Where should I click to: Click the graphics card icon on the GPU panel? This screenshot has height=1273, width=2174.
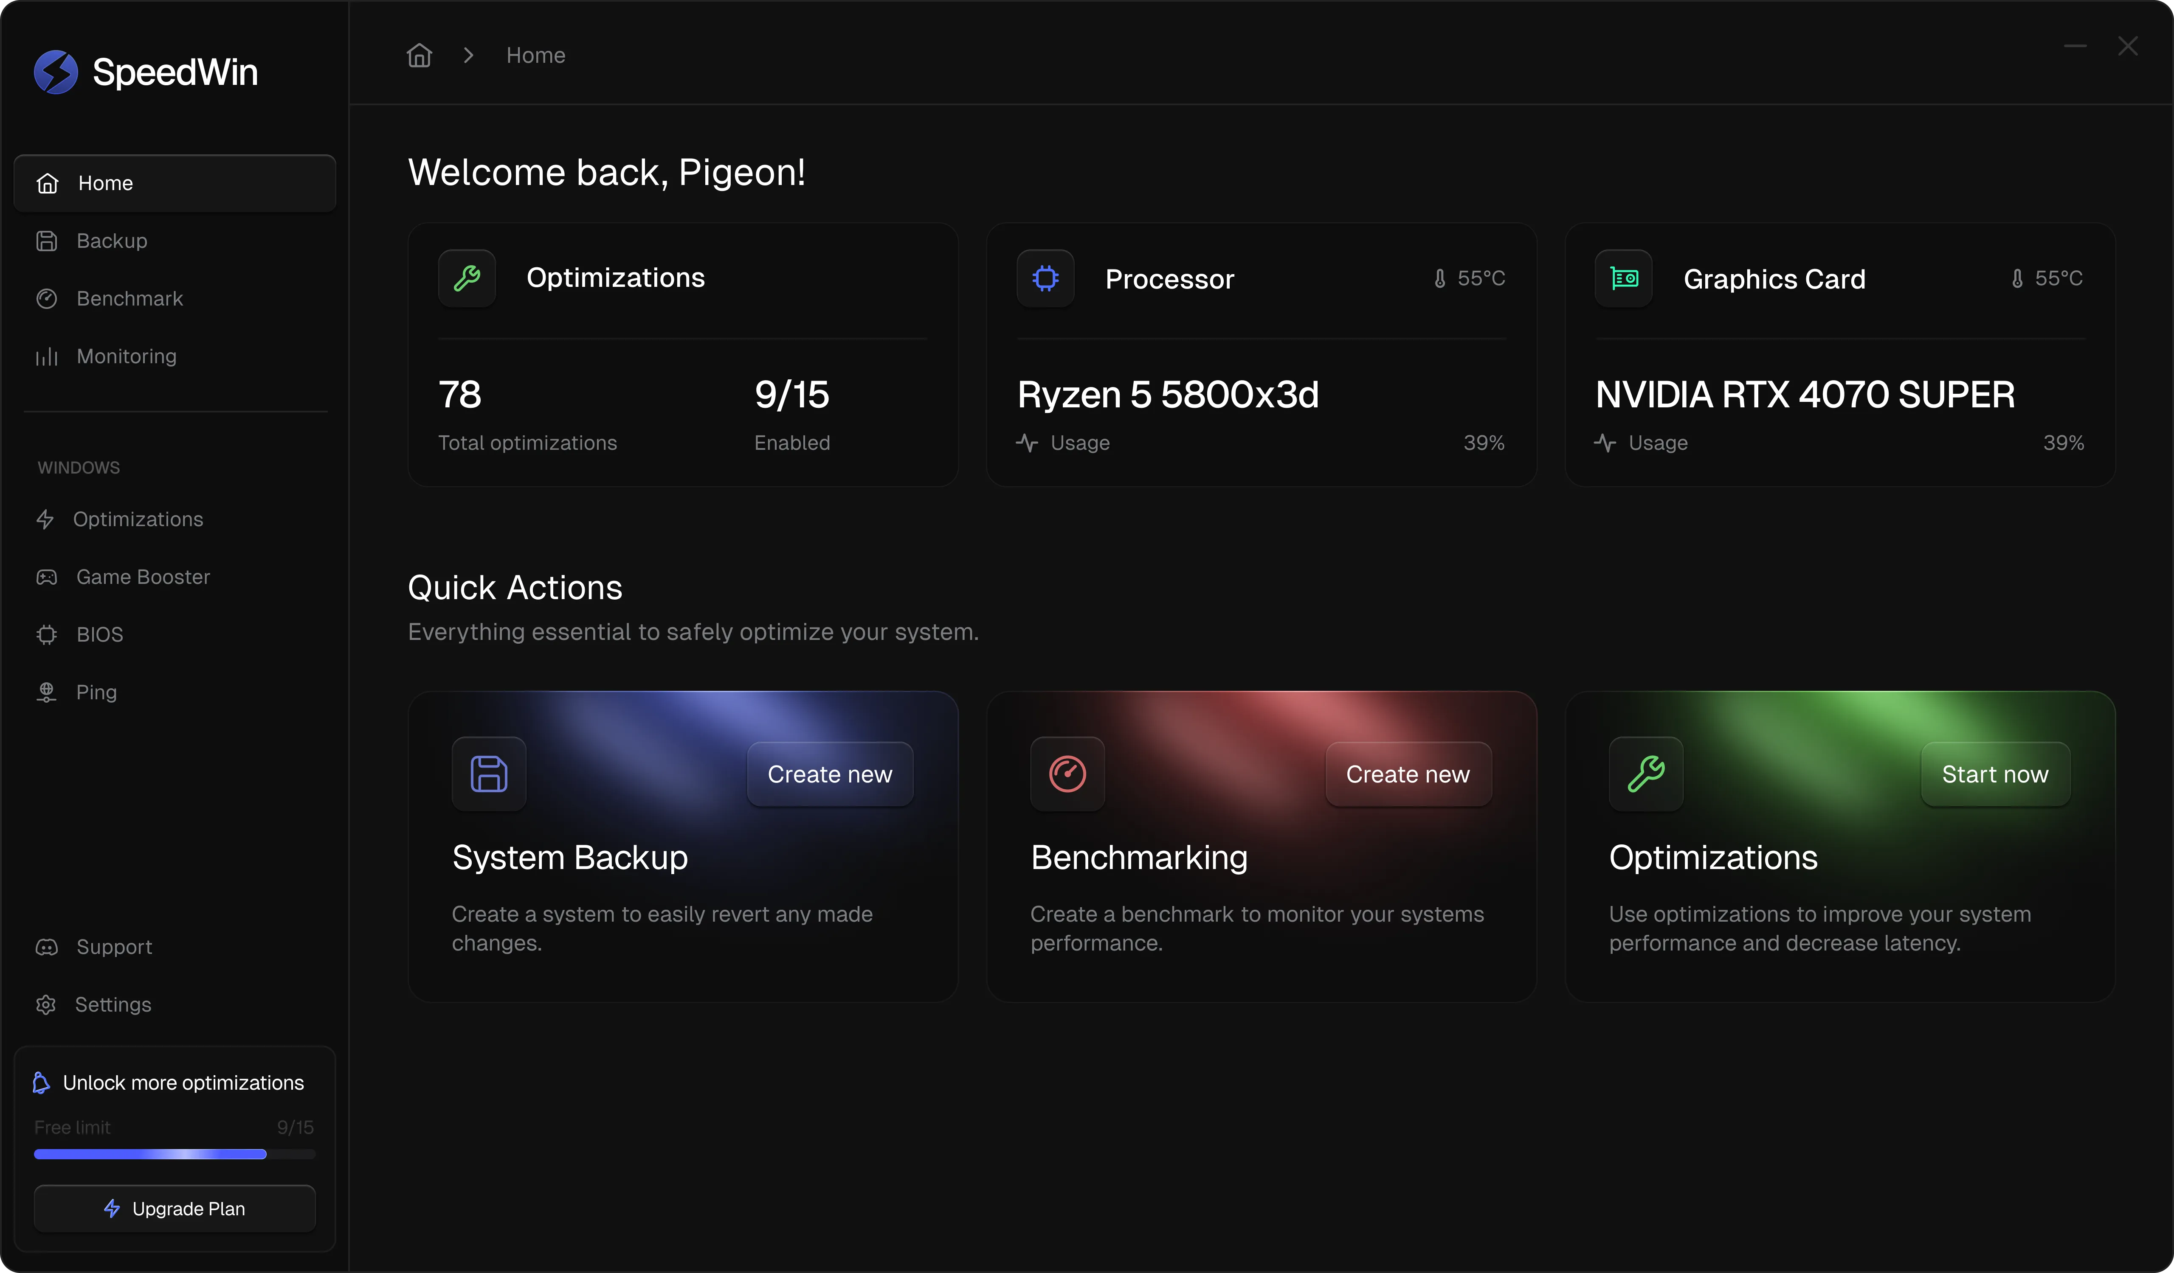pos(1623,278)
